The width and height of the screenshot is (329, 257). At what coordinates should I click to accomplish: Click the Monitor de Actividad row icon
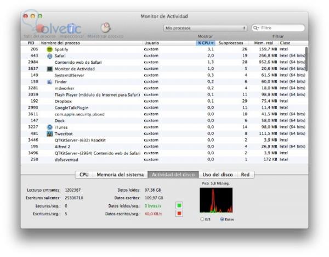point(49,69)
